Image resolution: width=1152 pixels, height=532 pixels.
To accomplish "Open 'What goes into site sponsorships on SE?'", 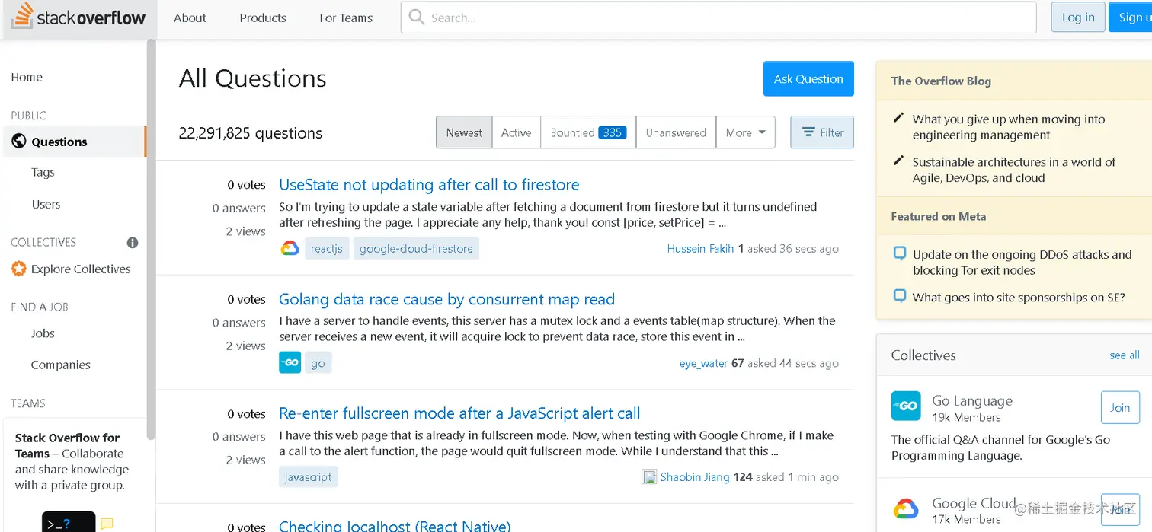I will (x=1019, y=297).
